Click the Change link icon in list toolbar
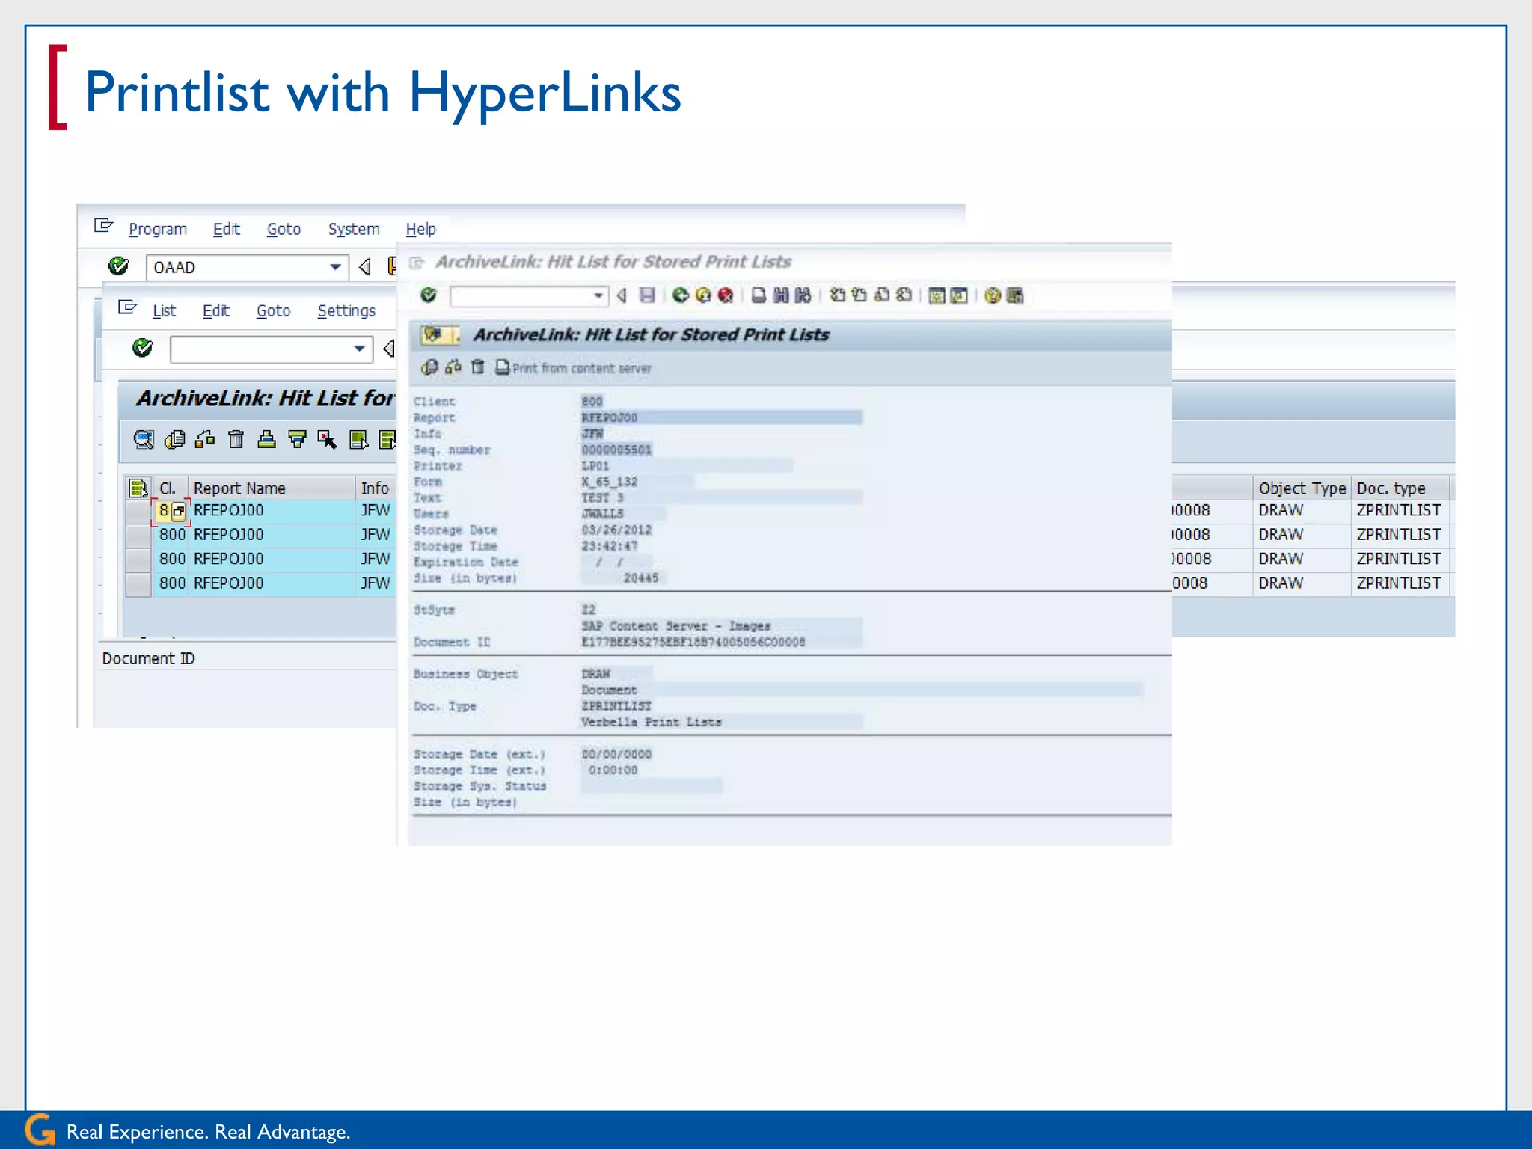Viewport: 1532px width, 1149px height. 205,439
